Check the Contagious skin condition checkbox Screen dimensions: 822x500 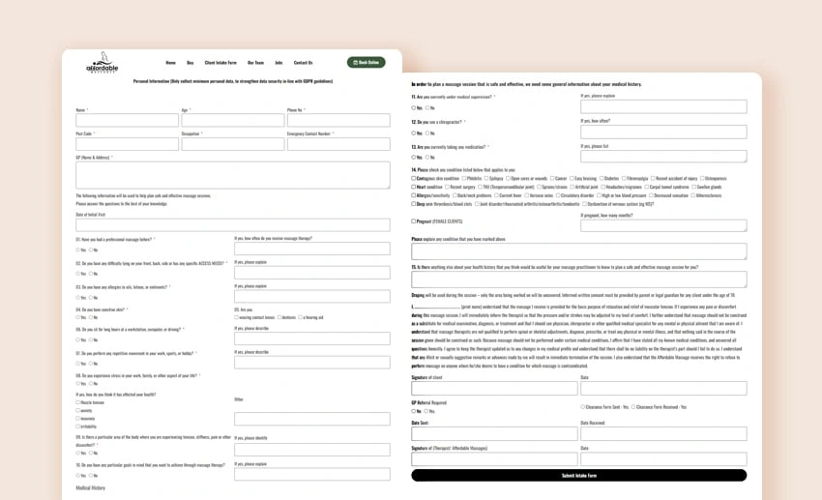point(414,178)
